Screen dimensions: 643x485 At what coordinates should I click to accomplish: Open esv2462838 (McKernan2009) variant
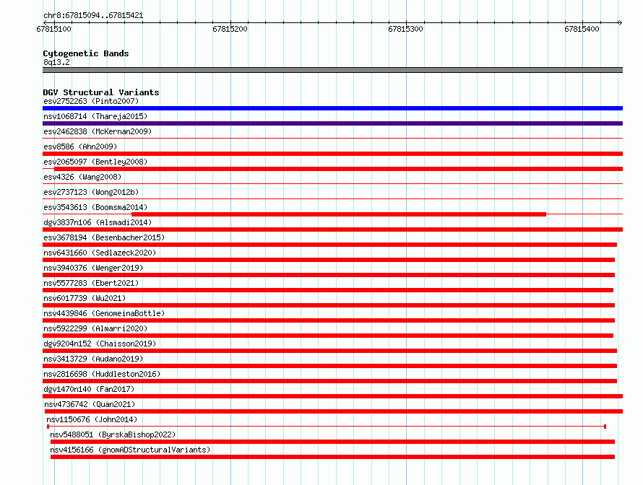click(98, 131)
